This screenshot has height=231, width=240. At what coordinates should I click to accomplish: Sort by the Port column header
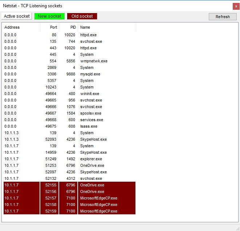(x=50, y=27)
